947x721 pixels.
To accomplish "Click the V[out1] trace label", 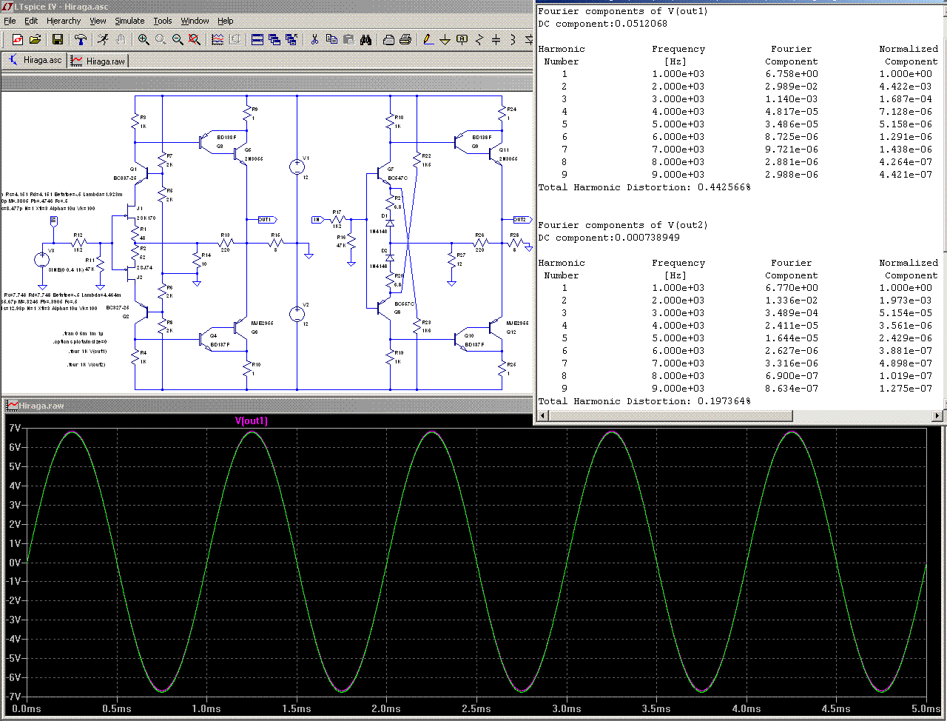I will [x=252, y=420].
